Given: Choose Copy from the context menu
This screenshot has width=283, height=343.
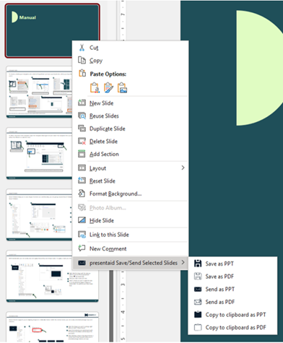Looking at the screenshot, I should (x=130, y=61).
